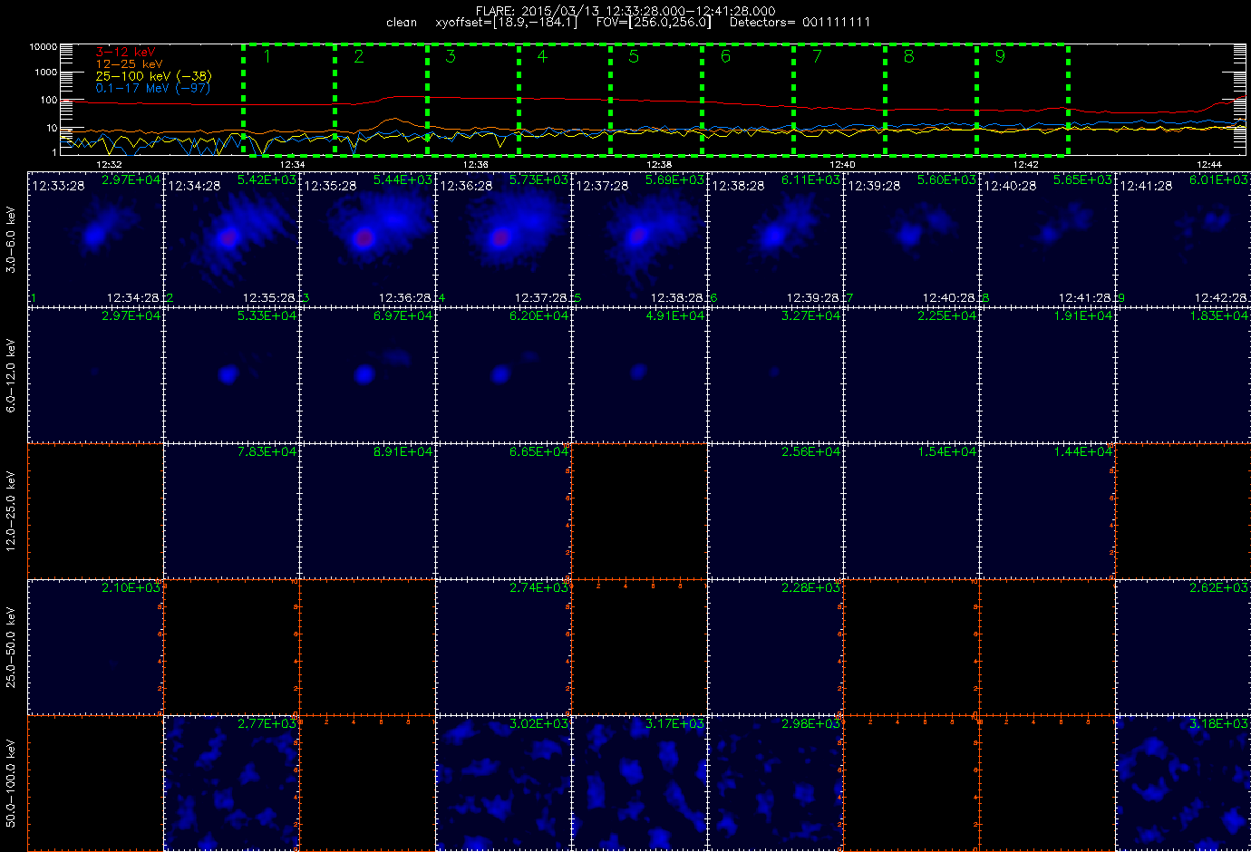Click the Detectors= 001111111 header text
The image size is (1251, 852).
tap(800, 22)
